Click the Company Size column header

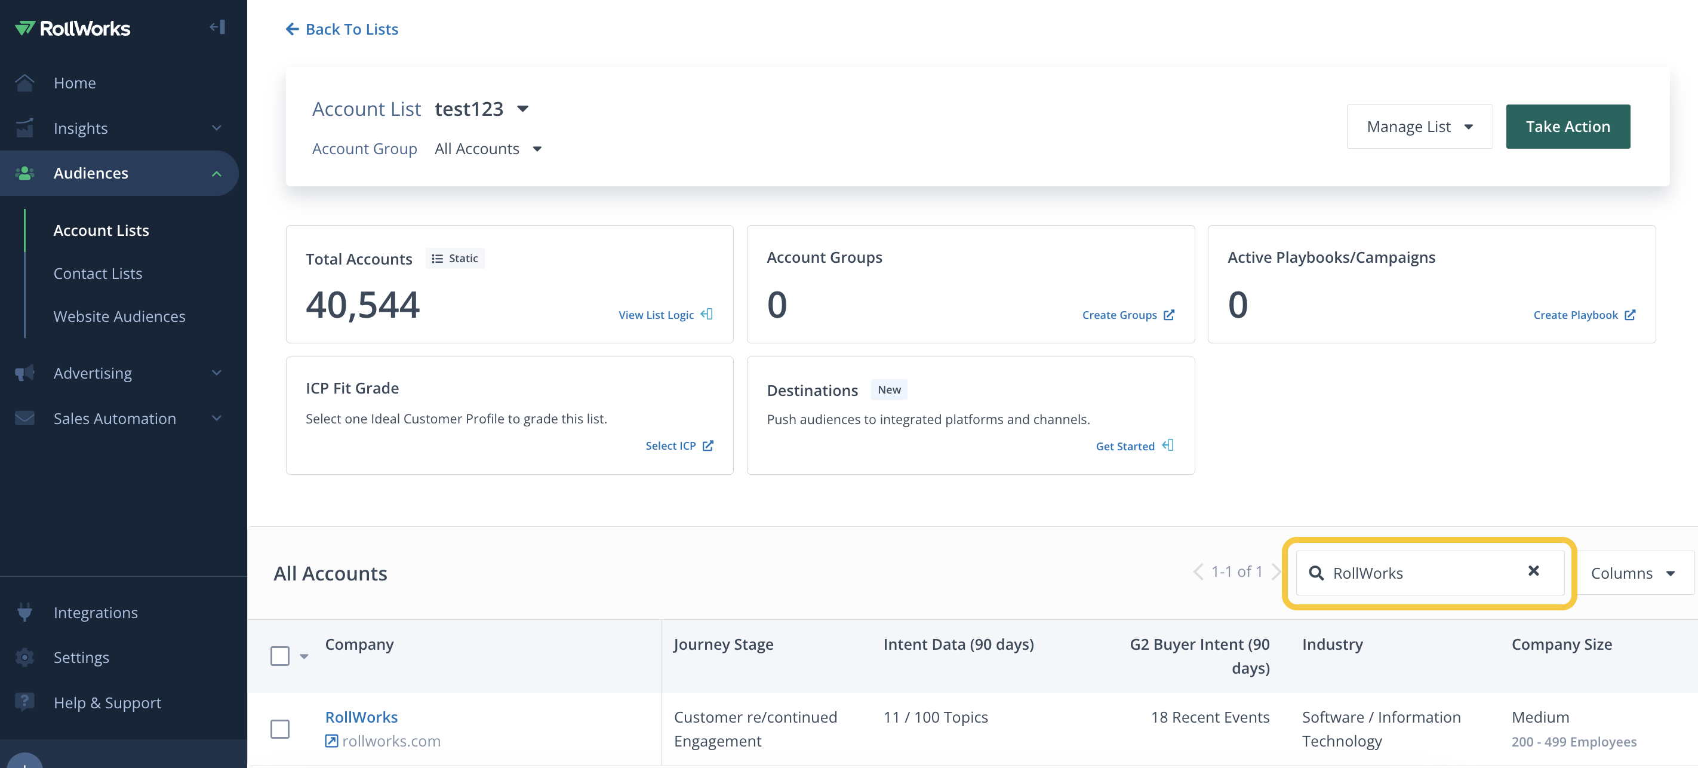pyautogui.click(x=1561, y=644)
